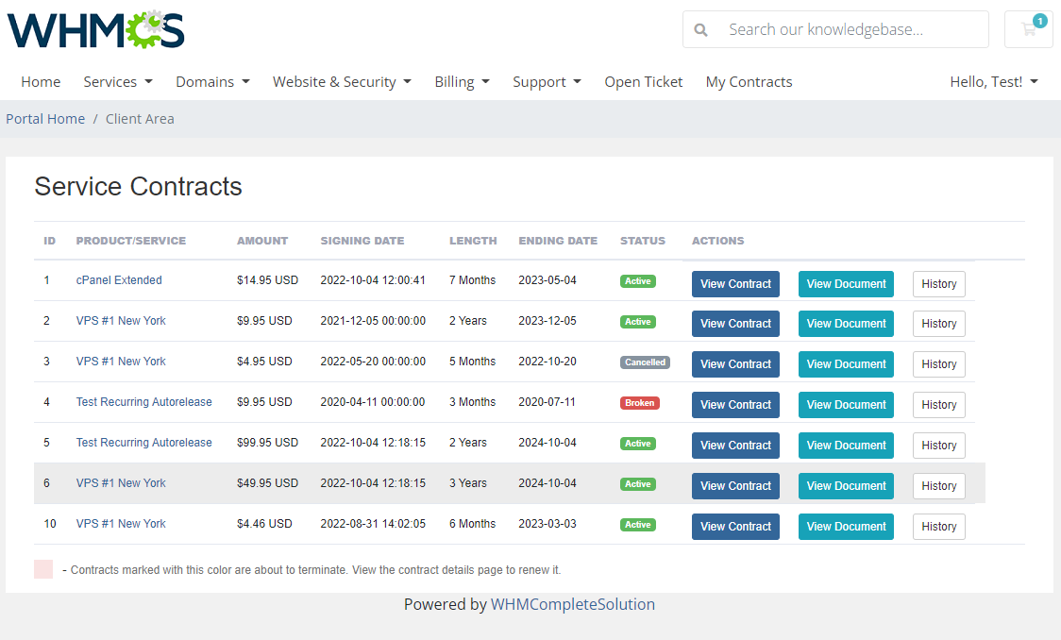
Task: Expand the Billing dropdown menu
Action: [x=462, y=82]
